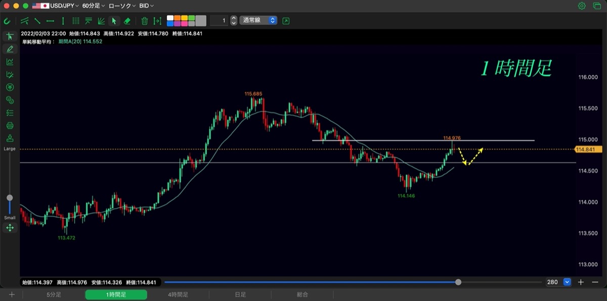Switch to the 日足 tab
This screenshot has width=607, height=301.
[240, 294]
